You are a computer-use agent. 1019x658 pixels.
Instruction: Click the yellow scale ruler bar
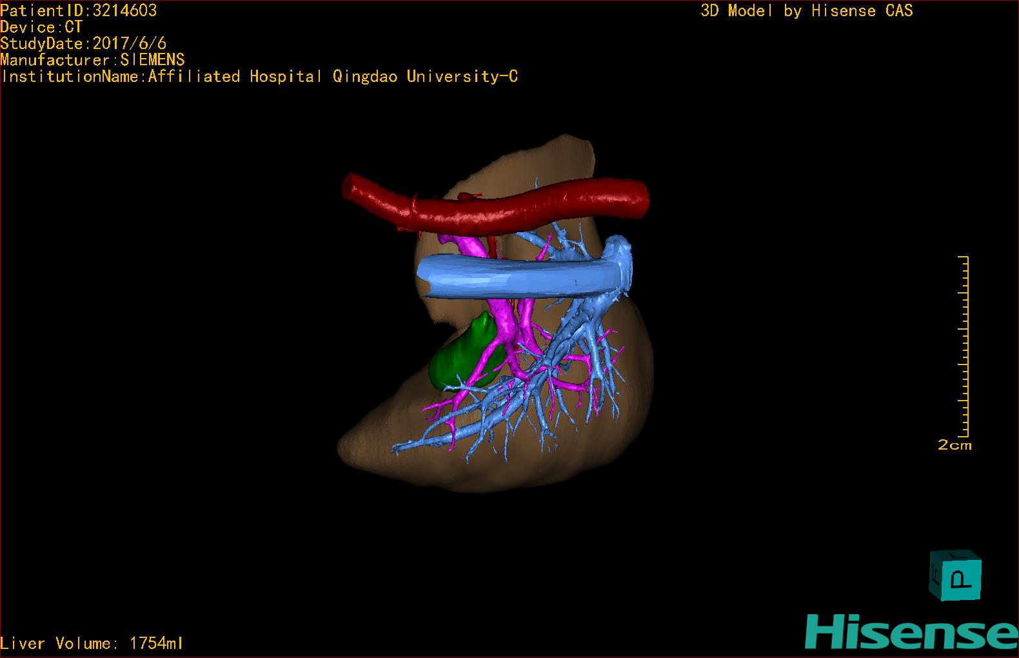[x=964, y=346]
